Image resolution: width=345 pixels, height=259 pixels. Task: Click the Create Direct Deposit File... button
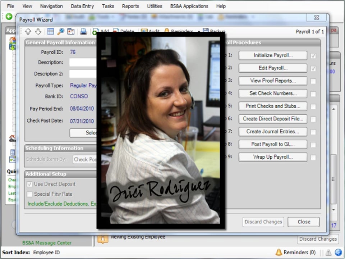pyautogui.click(x=273, y=119)
